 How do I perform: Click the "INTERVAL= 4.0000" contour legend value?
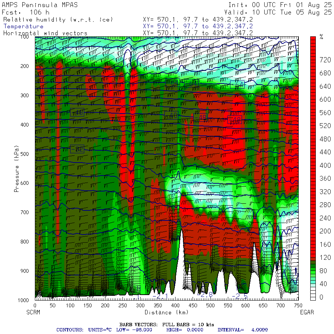click(x=242, y=330)
